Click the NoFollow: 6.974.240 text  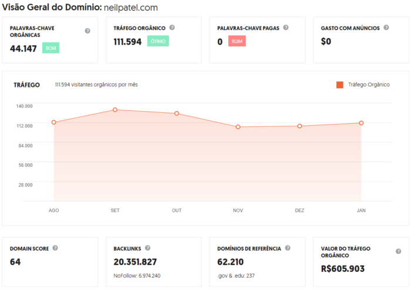(137, 275)
